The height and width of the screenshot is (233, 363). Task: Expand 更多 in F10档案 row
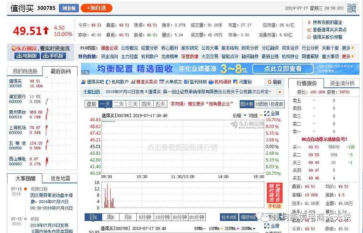348,48
